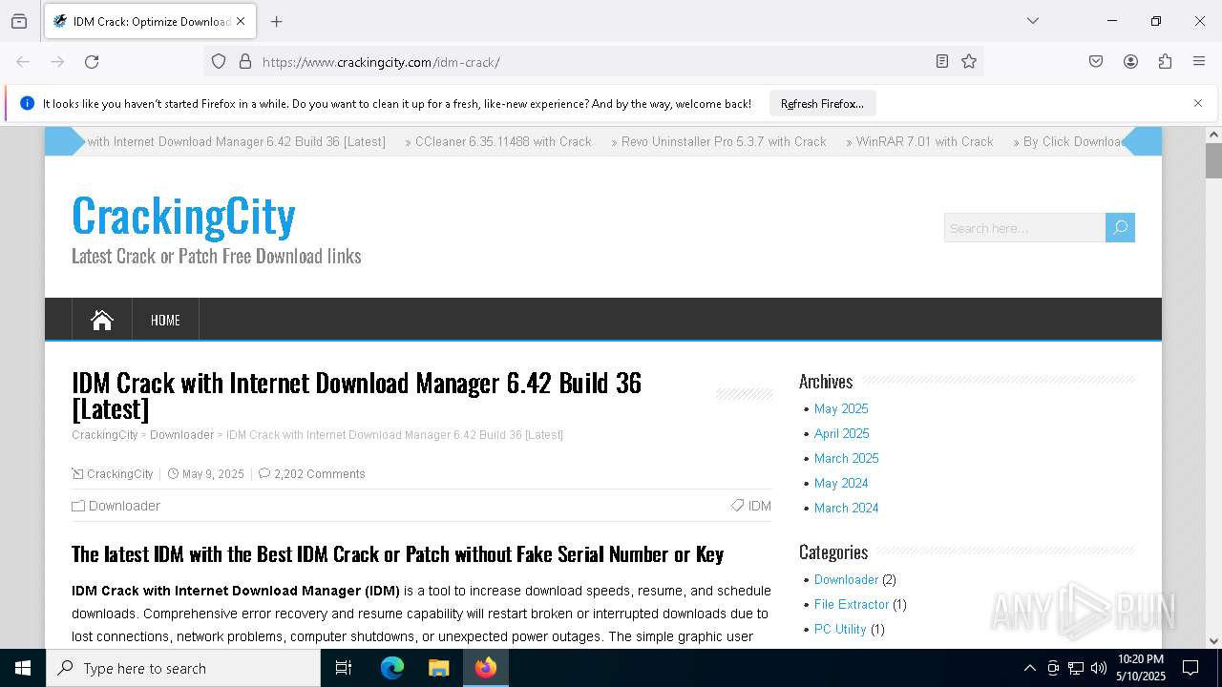Open the Downloader category in sidebar
The image size is (1222, 687).
coord(846,579)
